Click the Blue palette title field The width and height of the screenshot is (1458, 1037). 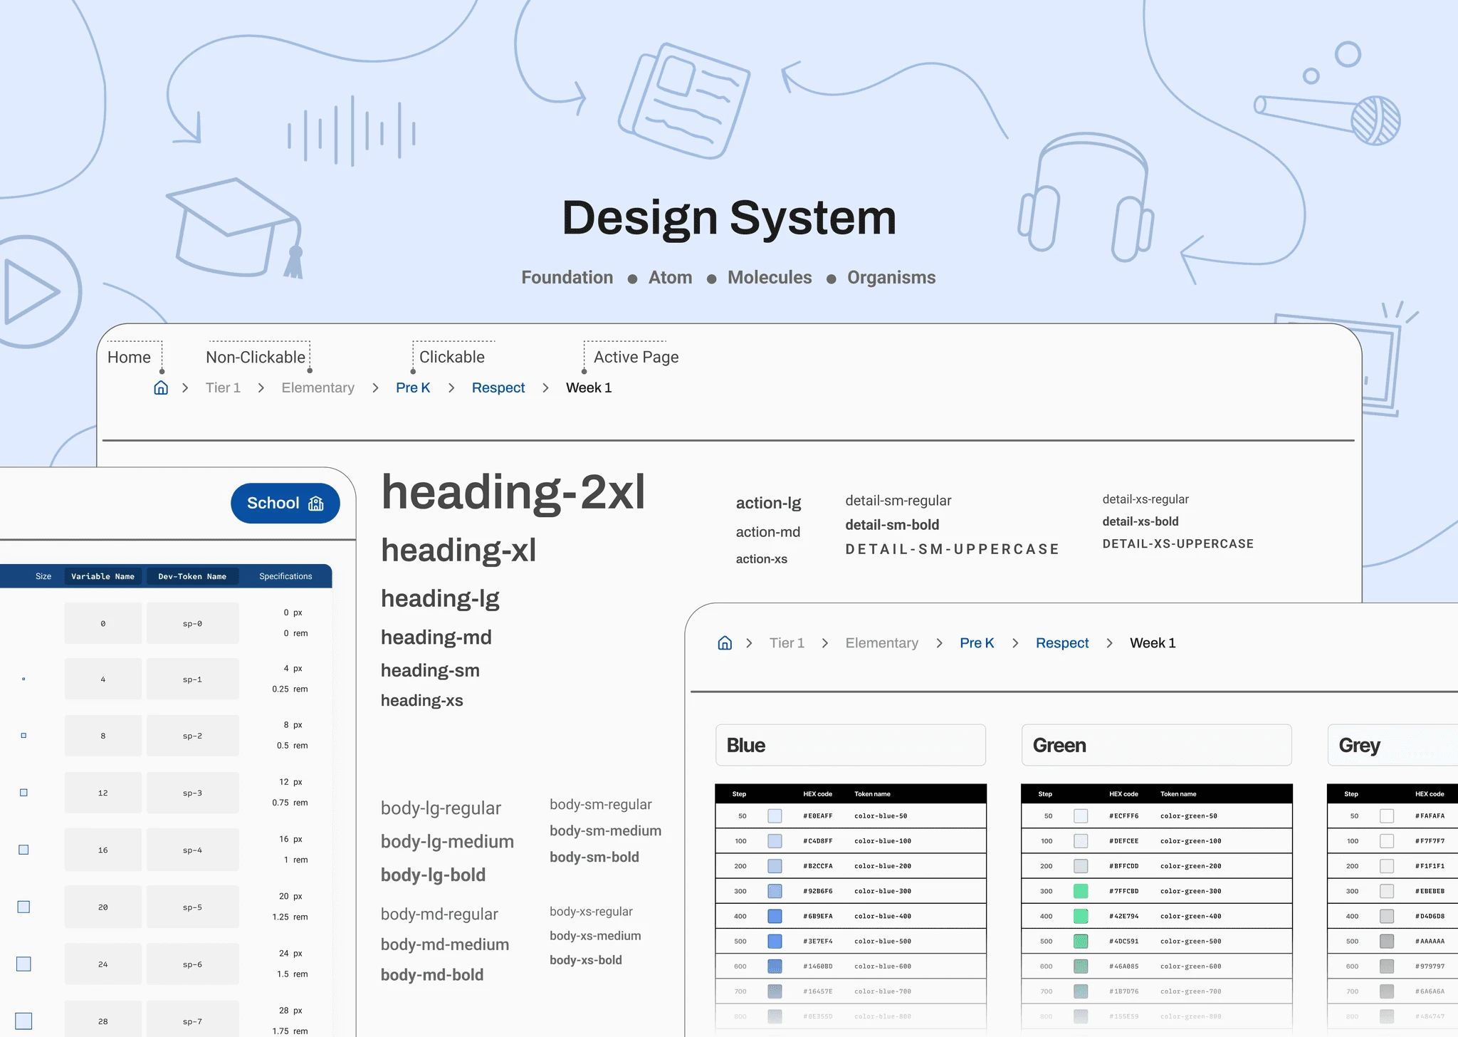click(851, 745)
